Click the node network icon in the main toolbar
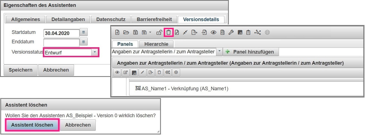365x135 pixels. (x=258, y=32)
